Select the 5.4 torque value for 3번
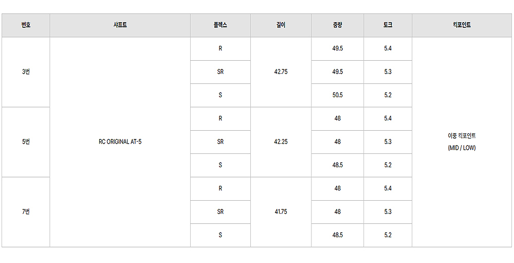The height and width of the screenshot is (263, 514). pos(388,48)
